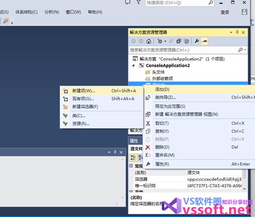
Task: Select the ConsoleApplication2 project
Action: tap(168, 65)
